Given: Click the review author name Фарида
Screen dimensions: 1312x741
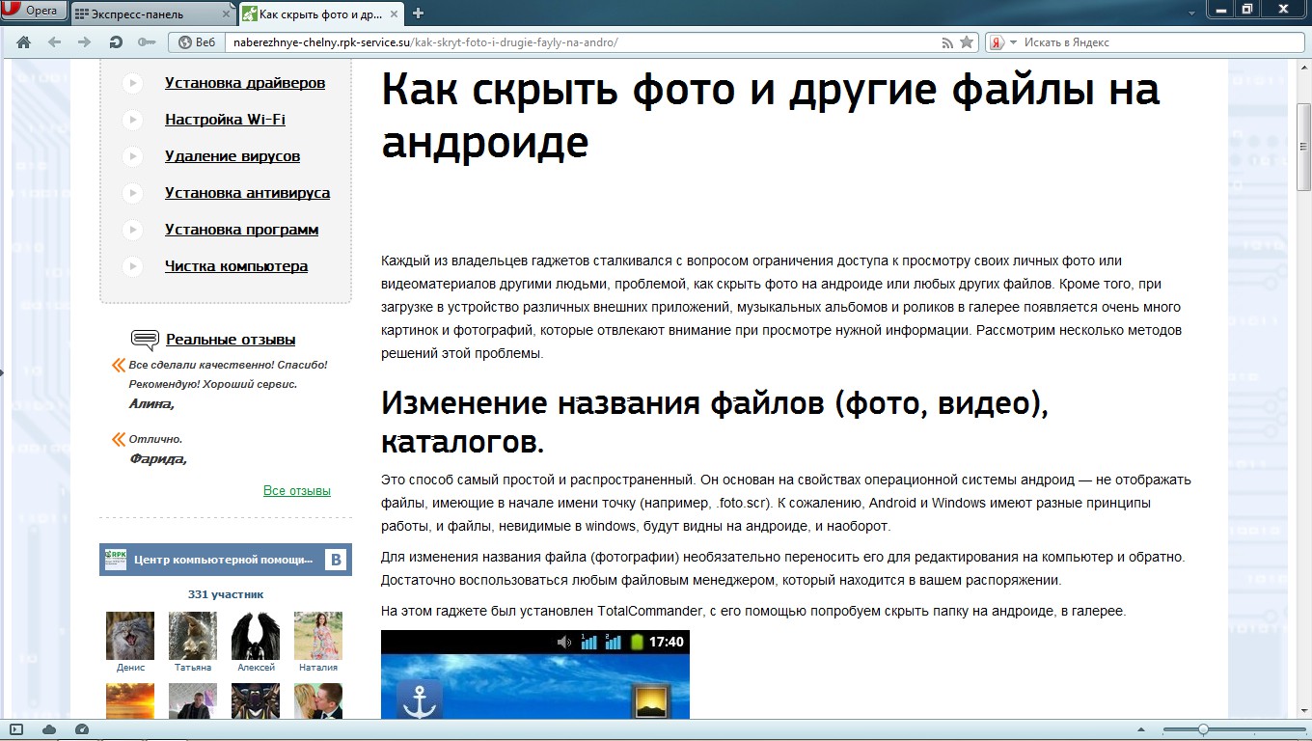Looking at the screenshot, I should [158, 459].
